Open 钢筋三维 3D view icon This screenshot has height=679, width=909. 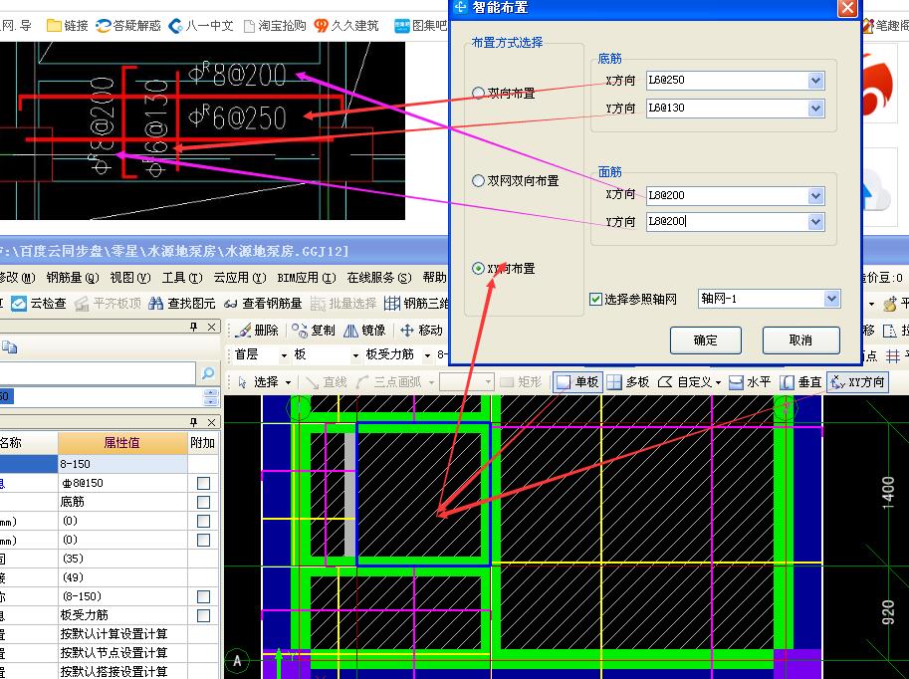[x=392, y=304]
